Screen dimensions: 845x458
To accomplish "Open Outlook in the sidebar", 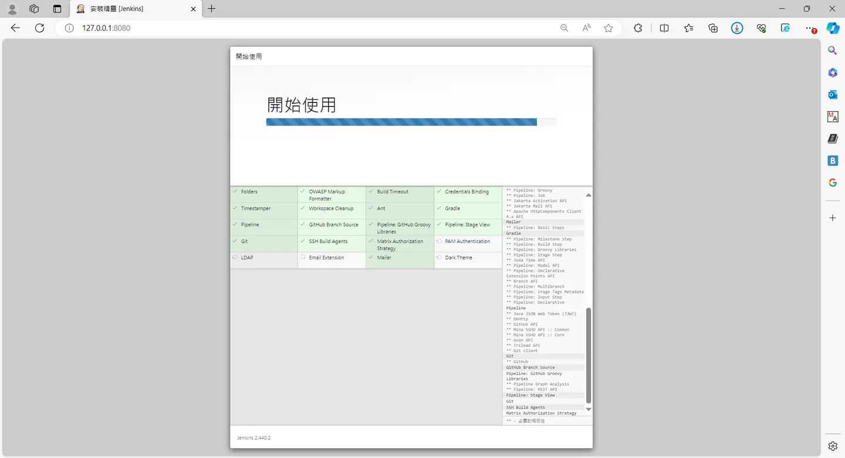I will [x=833, y=95].
